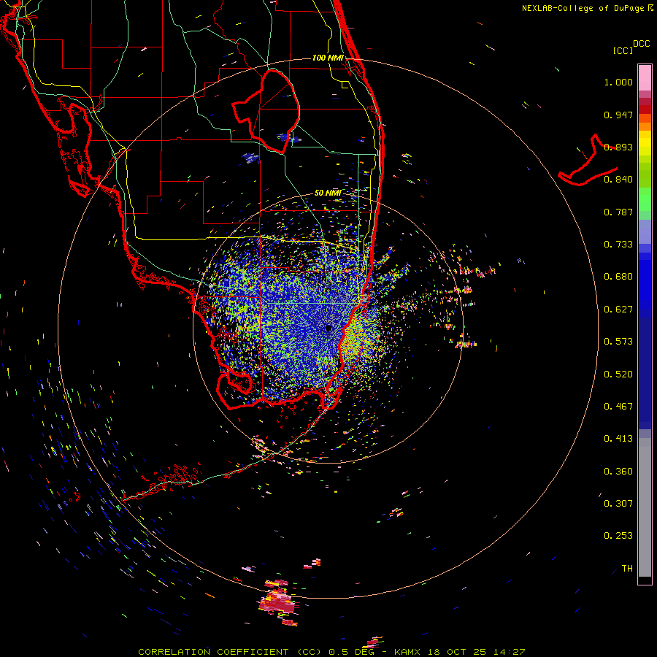Screen dimensions: 657x657
Task: Select the 0.573 scale value
Action: pos(618,342)
